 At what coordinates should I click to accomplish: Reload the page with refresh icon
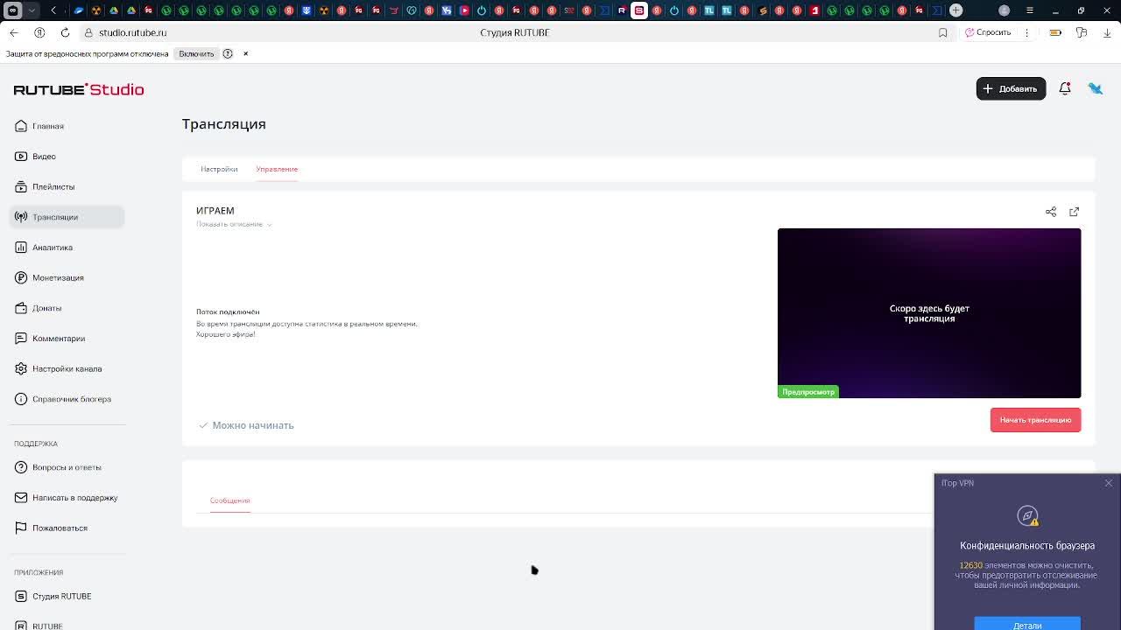[x=65, y=32]
